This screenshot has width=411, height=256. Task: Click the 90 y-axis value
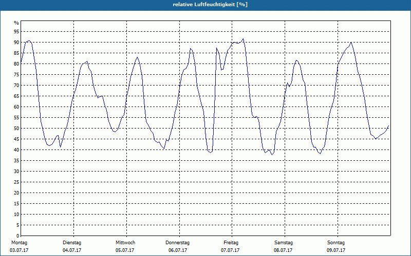[16, 42]
